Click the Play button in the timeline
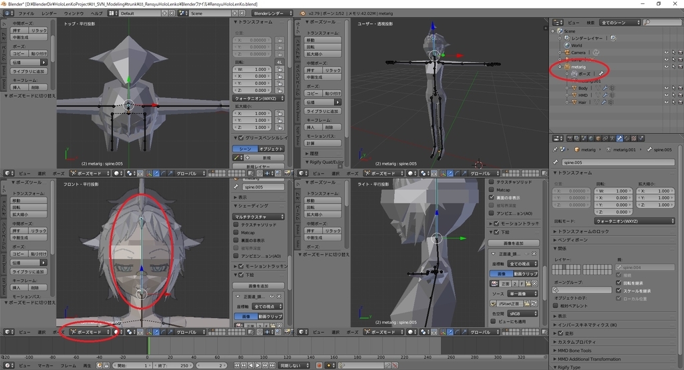 point(258,365)
